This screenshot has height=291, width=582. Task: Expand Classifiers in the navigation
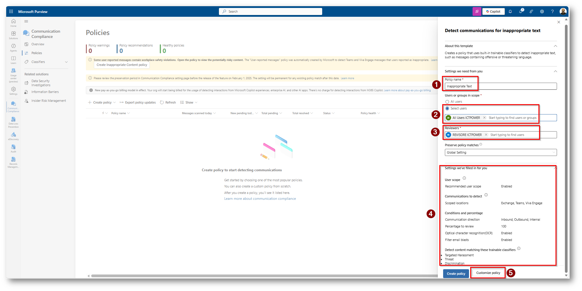tap(66, 62)
